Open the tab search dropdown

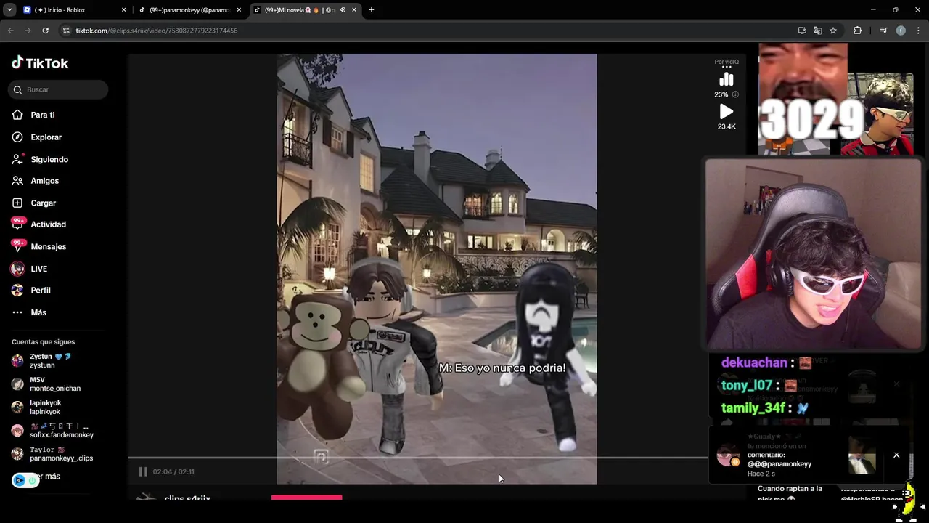9,10
